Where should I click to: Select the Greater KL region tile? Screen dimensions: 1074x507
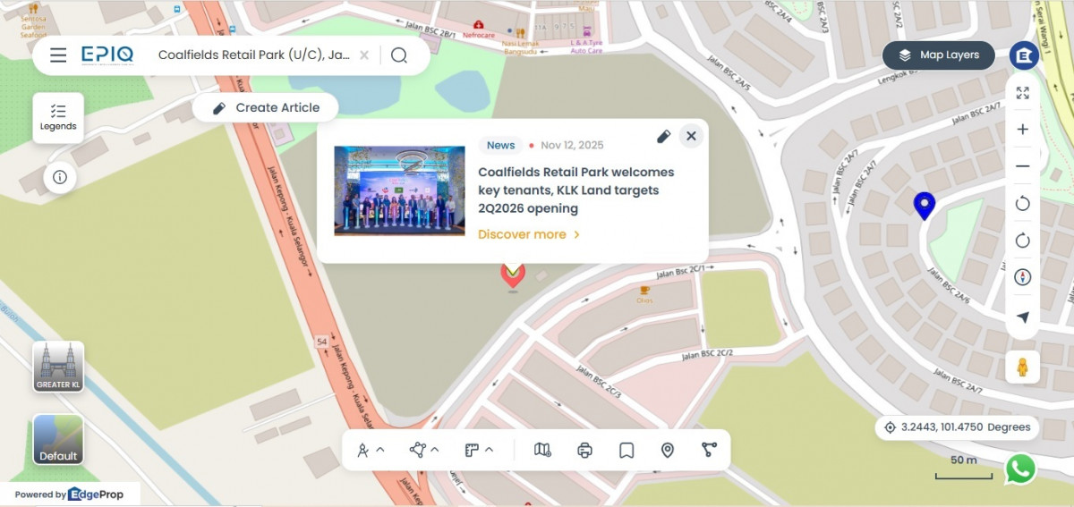(58, 367)
